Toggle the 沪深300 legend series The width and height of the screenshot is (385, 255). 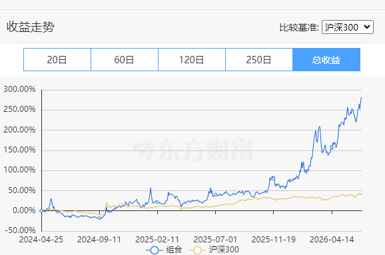(214, 250)
